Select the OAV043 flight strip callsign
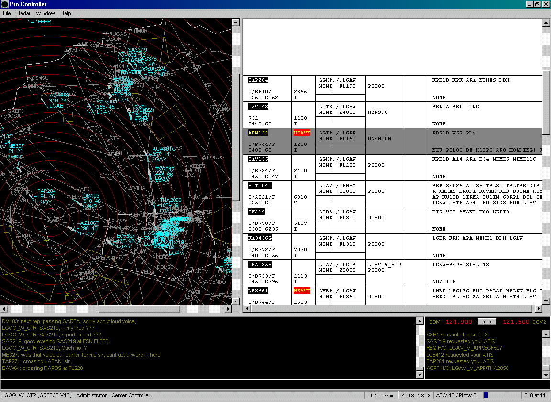The image size is (551, 402). [258, 107]
